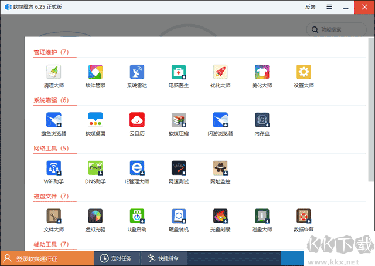Image resolution: width=375 pixels, height=266 pixels.
Task: Click 反馈 feedback link
Action: click(310, 7)
